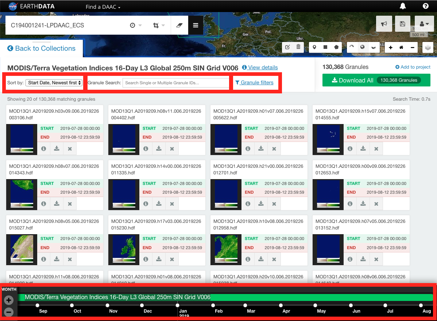Select the rectangle spatial tool
This screenshot has height=321, width=437.
[325, 47]
